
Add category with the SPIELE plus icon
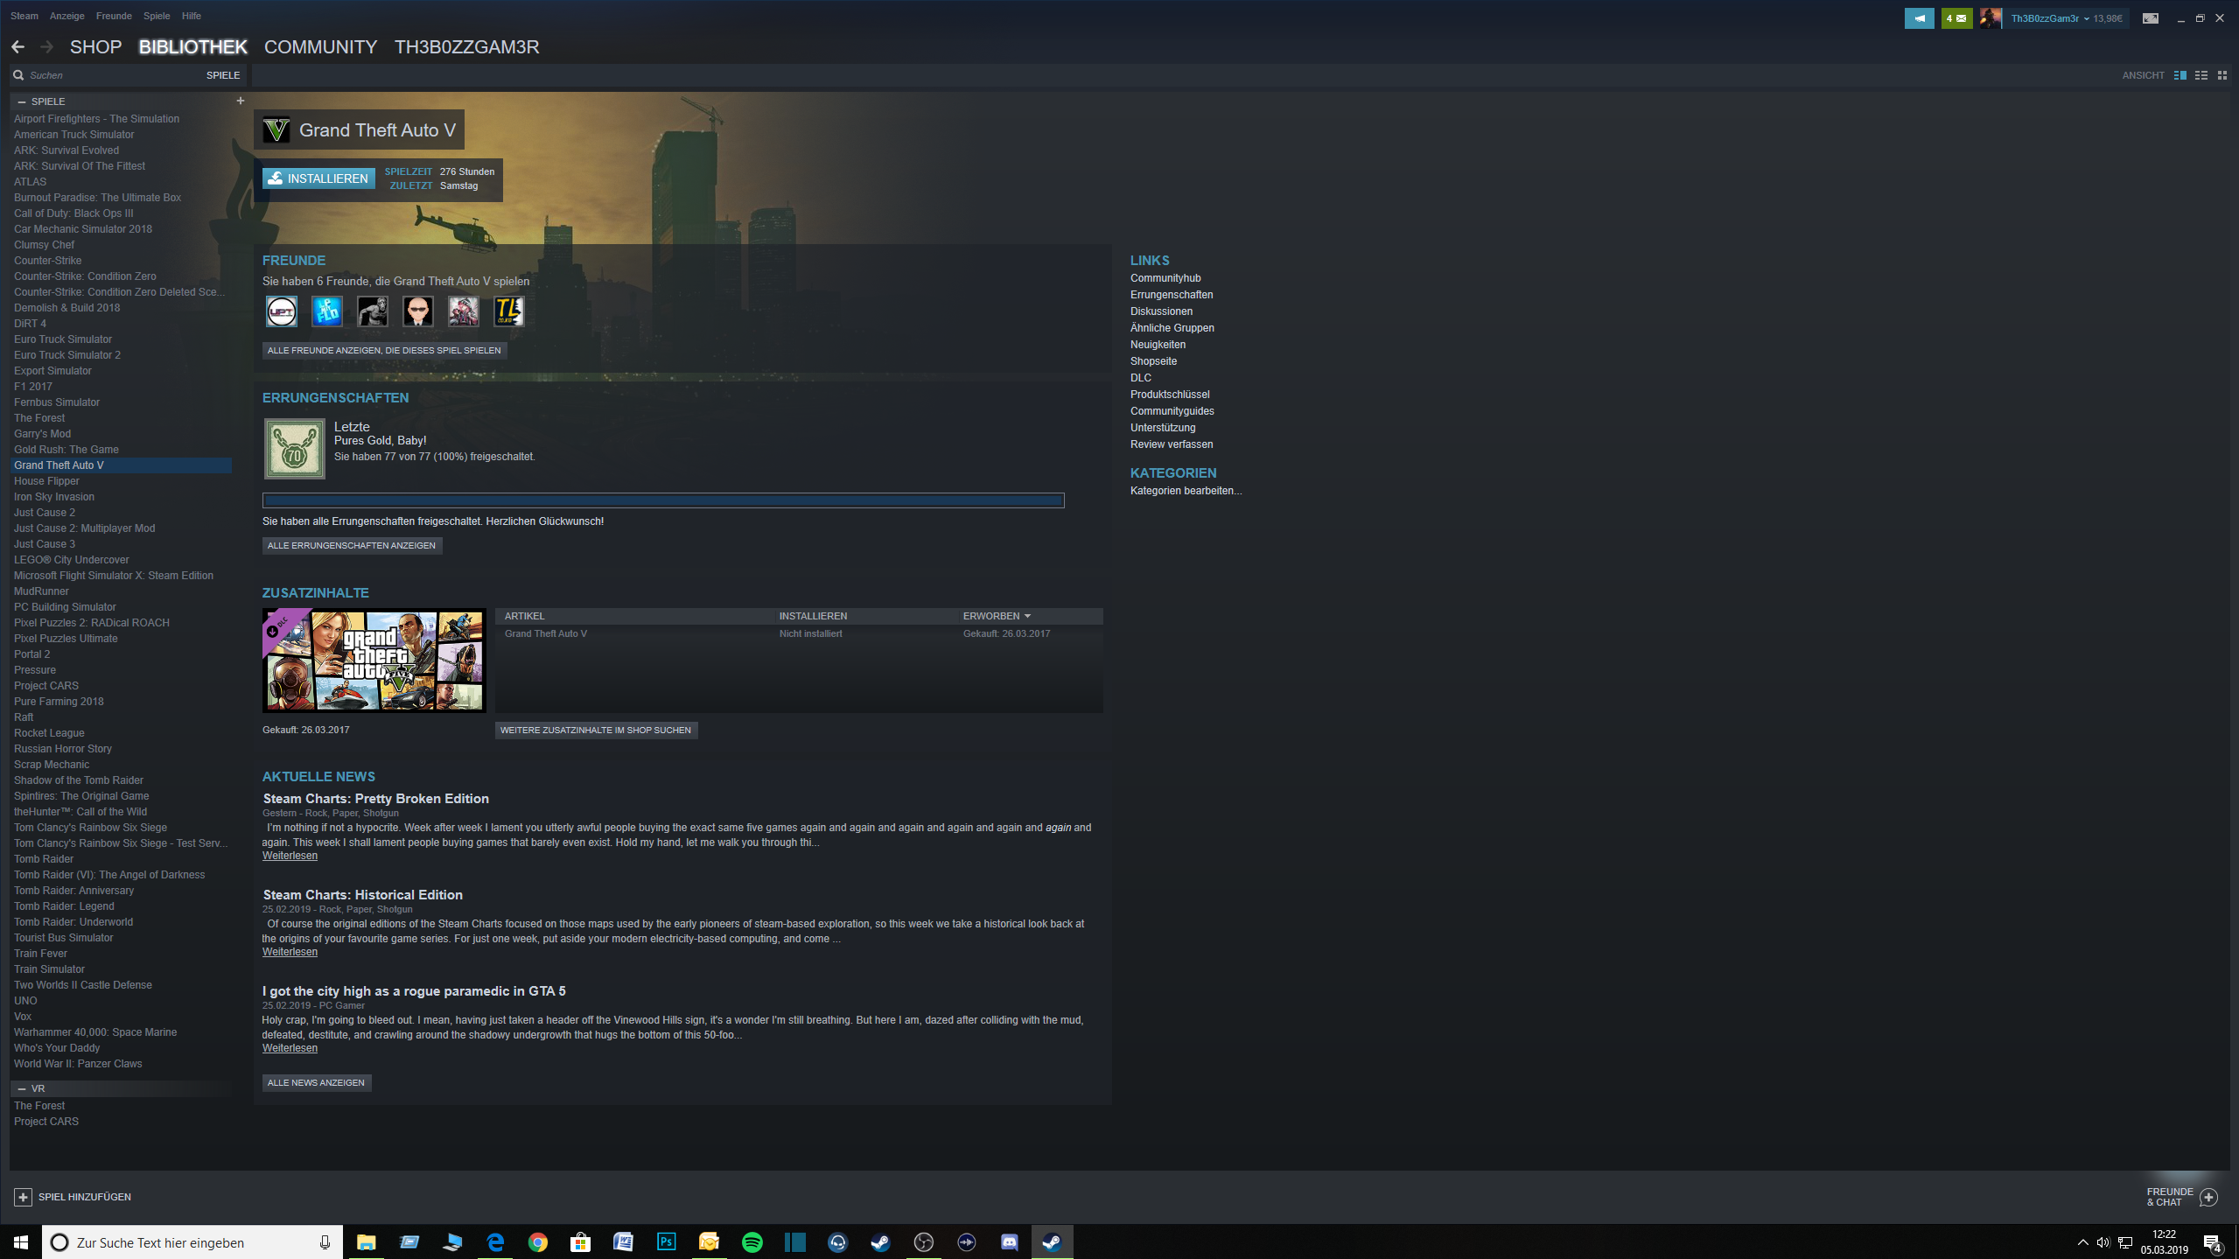(x=240, y=101)
